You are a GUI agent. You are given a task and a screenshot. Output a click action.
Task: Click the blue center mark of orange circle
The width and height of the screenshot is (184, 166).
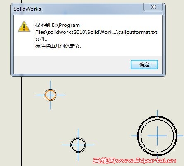coord(50,95)
